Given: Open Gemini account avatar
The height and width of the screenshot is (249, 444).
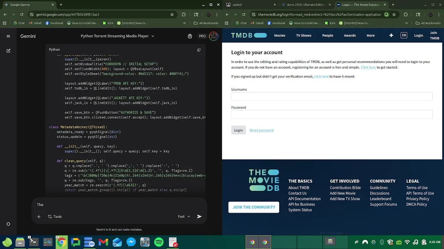Looking at the screenshot, I should coord(214,36).
